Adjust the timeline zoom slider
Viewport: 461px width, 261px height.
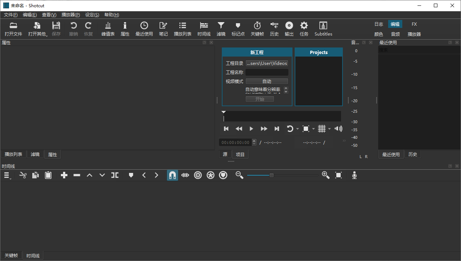[x=271, y=175]
